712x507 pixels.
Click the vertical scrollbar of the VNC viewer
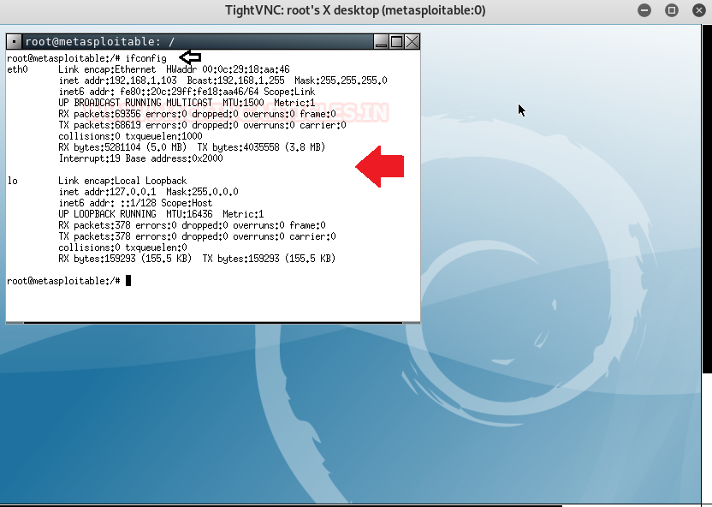tap(707, 200)
